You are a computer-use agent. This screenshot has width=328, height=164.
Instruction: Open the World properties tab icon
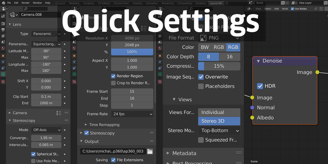tap(3, 48)
